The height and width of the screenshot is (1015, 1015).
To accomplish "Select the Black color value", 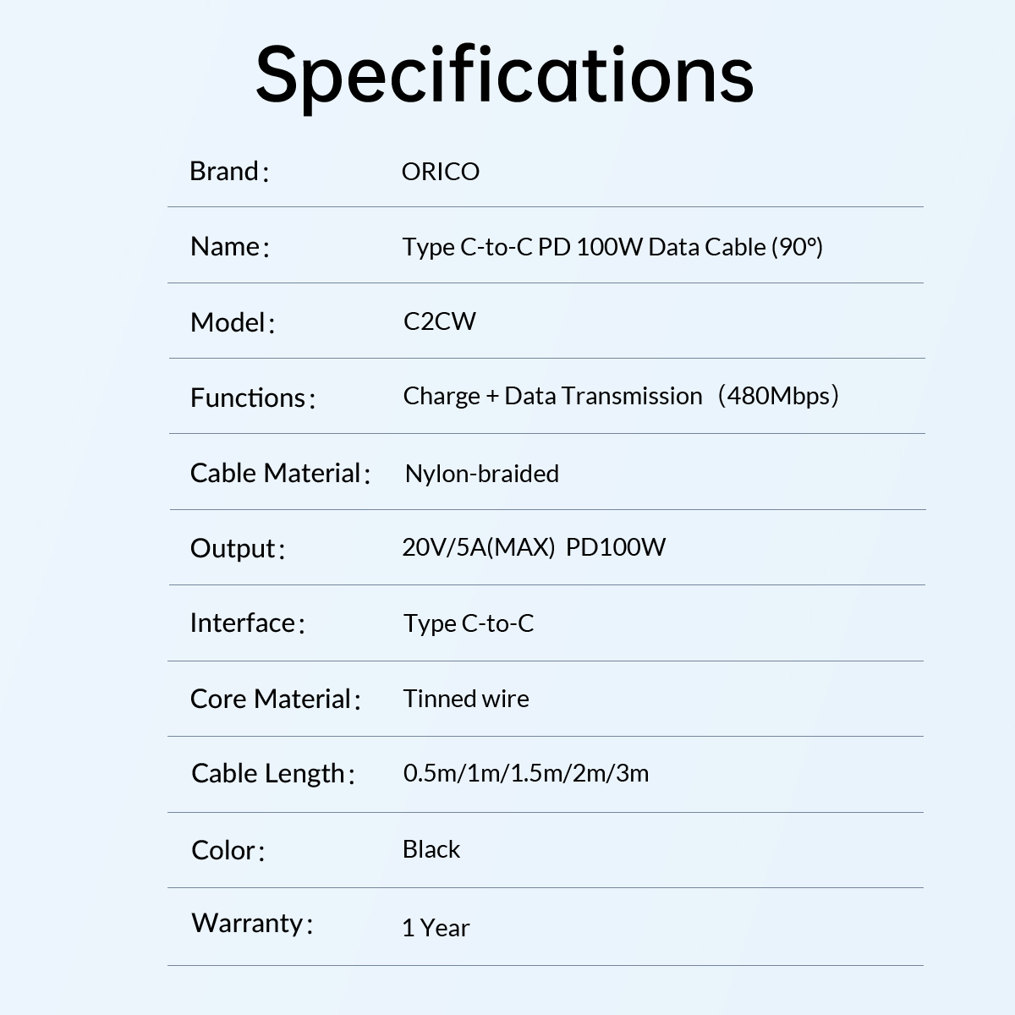I will click(x=431, y=849).
